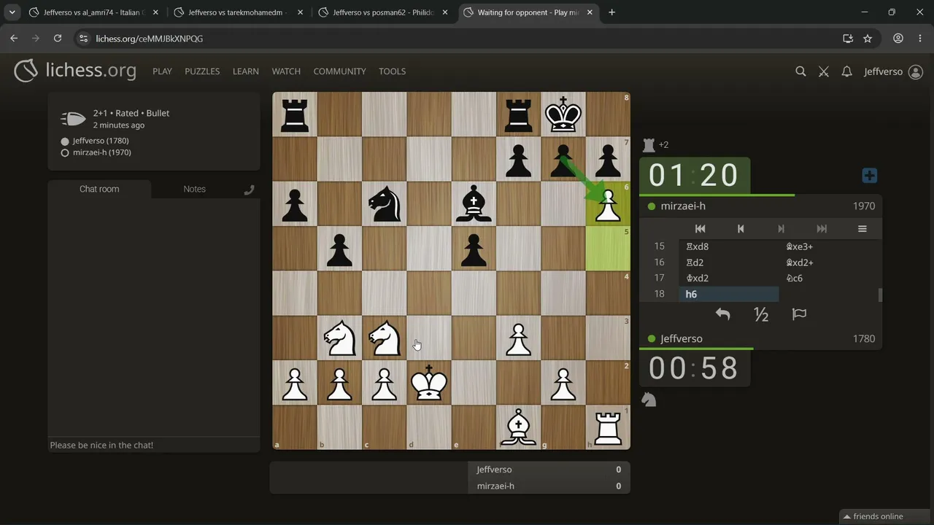Open challenges via crossed swords icon
Image resolution: width=934 pixels, height=525 pixels.
coord(824,71)
